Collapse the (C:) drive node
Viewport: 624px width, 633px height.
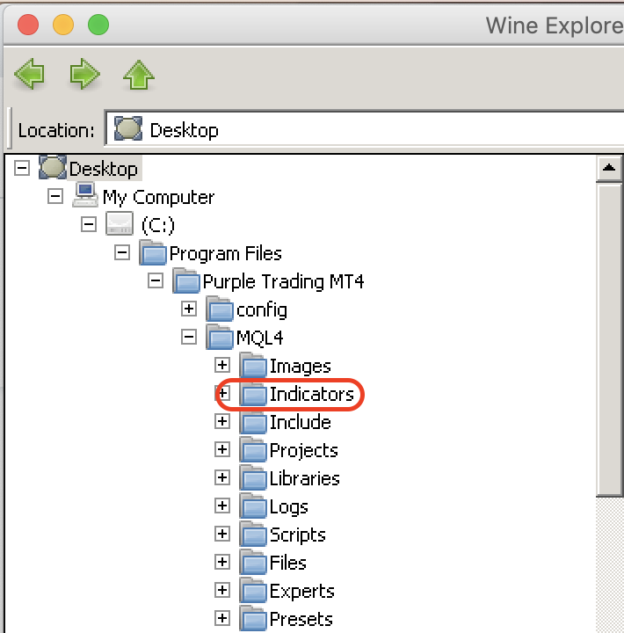pos(89,224)
